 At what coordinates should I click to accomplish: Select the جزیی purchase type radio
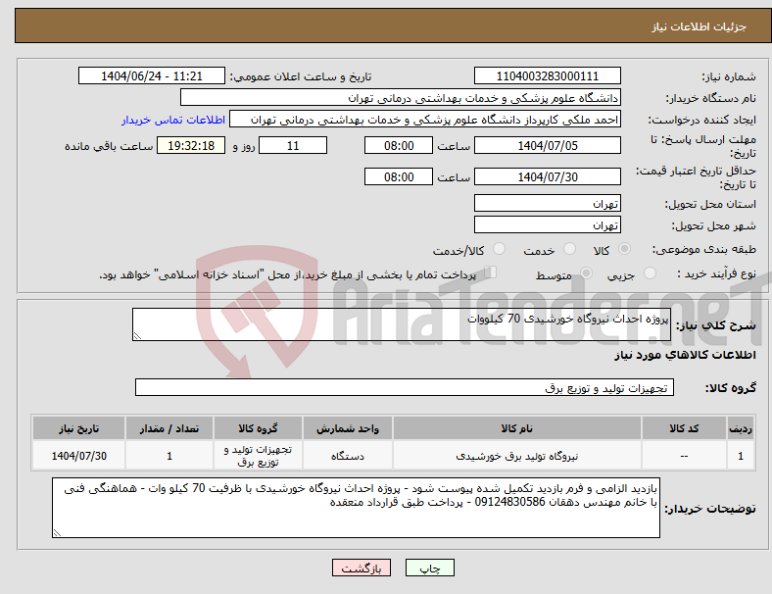point(650,273)
